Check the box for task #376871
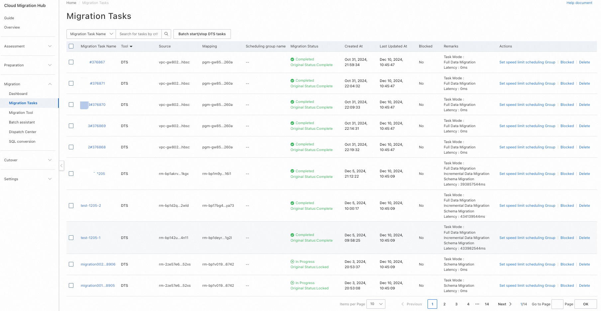The height and width of the screenshot is (311, 601). click(71, 83)
